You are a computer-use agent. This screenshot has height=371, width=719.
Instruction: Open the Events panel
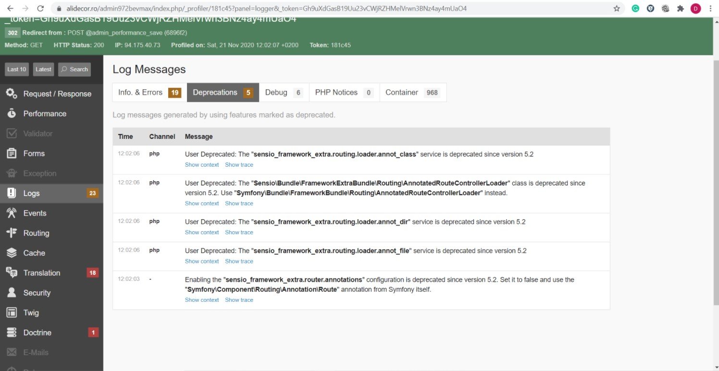click(51, 213)
